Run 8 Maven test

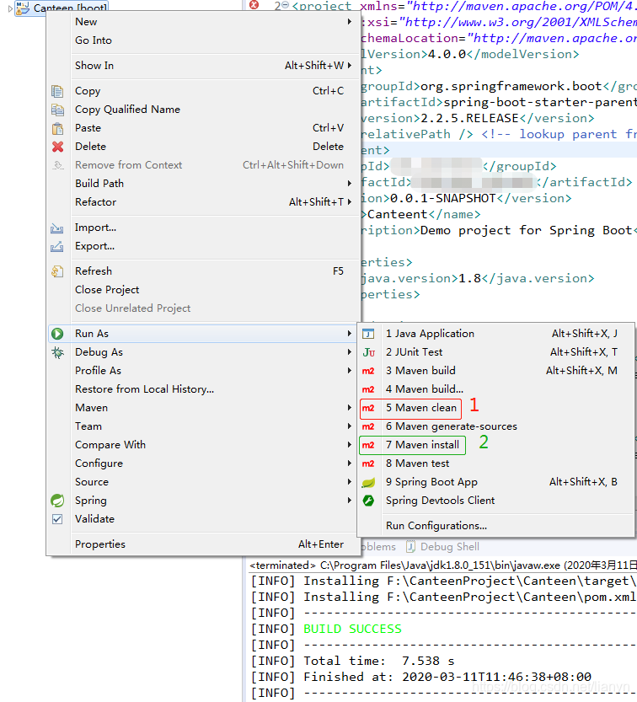click(496, 464)
